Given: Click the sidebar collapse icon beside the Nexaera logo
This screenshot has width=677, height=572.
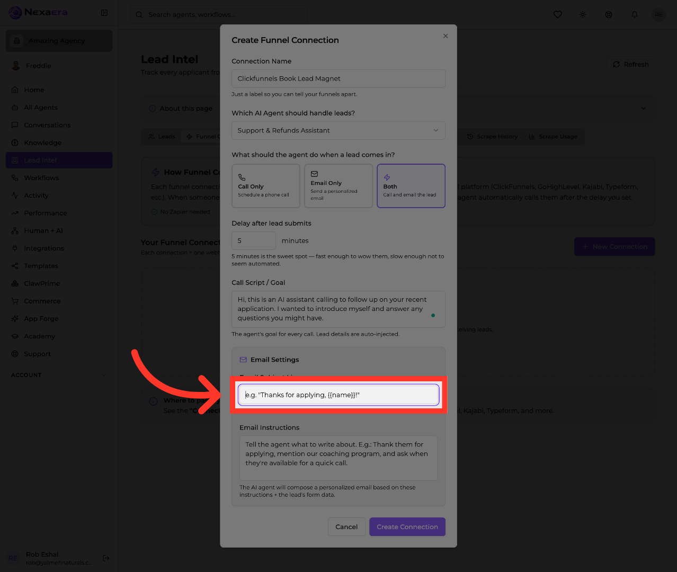Looking at the screenshot, I should coord(104,13).
